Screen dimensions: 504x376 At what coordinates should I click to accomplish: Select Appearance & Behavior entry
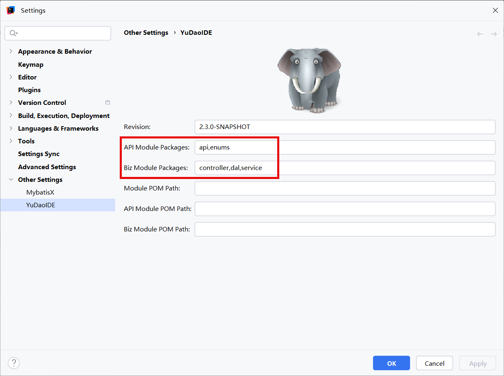pos(55,52)
